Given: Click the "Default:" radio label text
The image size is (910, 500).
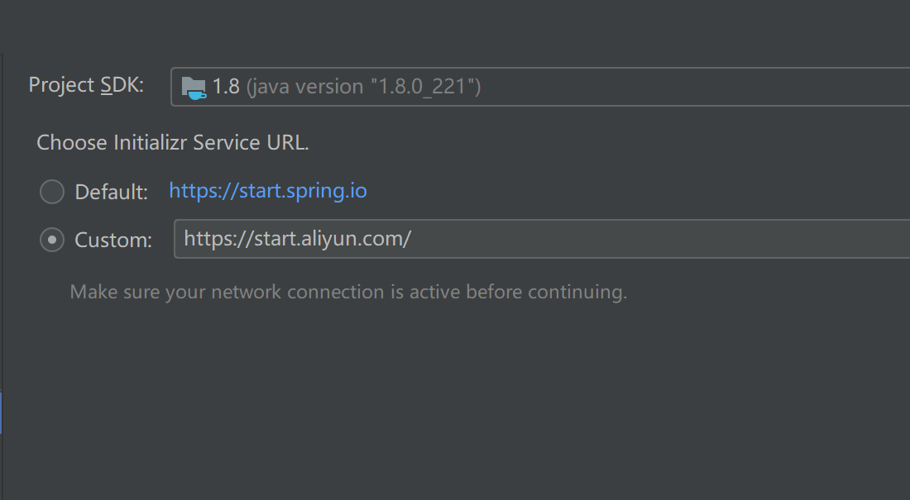Looking at the screenshot, I should click(x=112, y=192).
